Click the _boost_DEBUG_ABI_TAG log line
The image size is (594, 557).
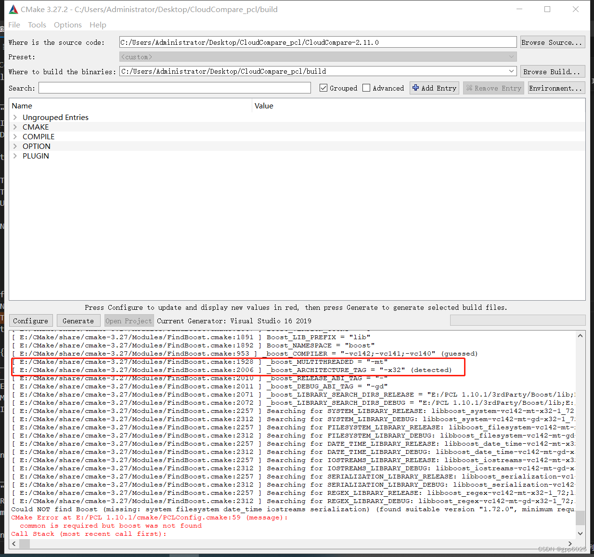tap(199, 386)
